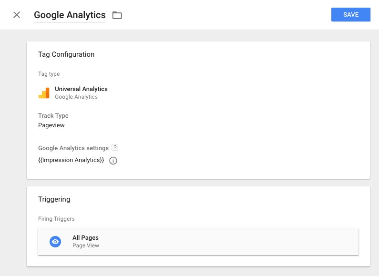
Task: Click the Tag type label
Action: click(x=49, y=74)
